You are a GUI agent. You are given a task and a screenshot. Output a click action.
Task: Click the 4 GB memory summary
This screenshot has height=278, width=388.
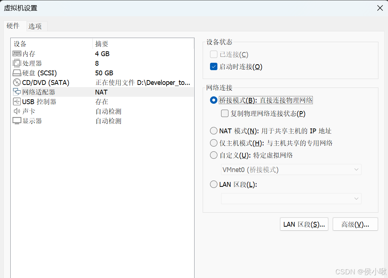102,54
